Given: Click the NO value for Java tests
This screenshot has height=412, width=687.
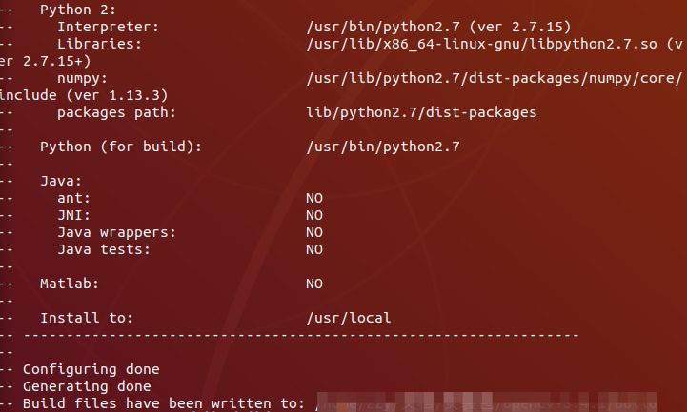Looking at the screenshot, I should click(x=314, y=249).
